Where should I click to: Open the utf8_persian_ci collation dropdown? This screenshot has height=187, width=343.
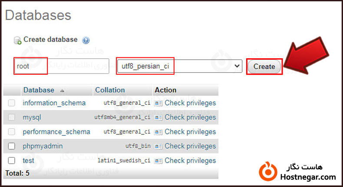pyautogui.click(x=179, y=66)
